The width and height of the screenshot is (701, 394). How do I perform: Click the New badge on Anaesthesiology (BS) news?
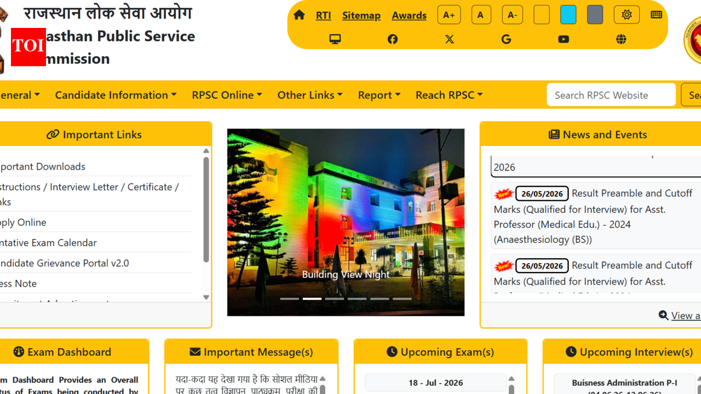[x=504, y=194]
